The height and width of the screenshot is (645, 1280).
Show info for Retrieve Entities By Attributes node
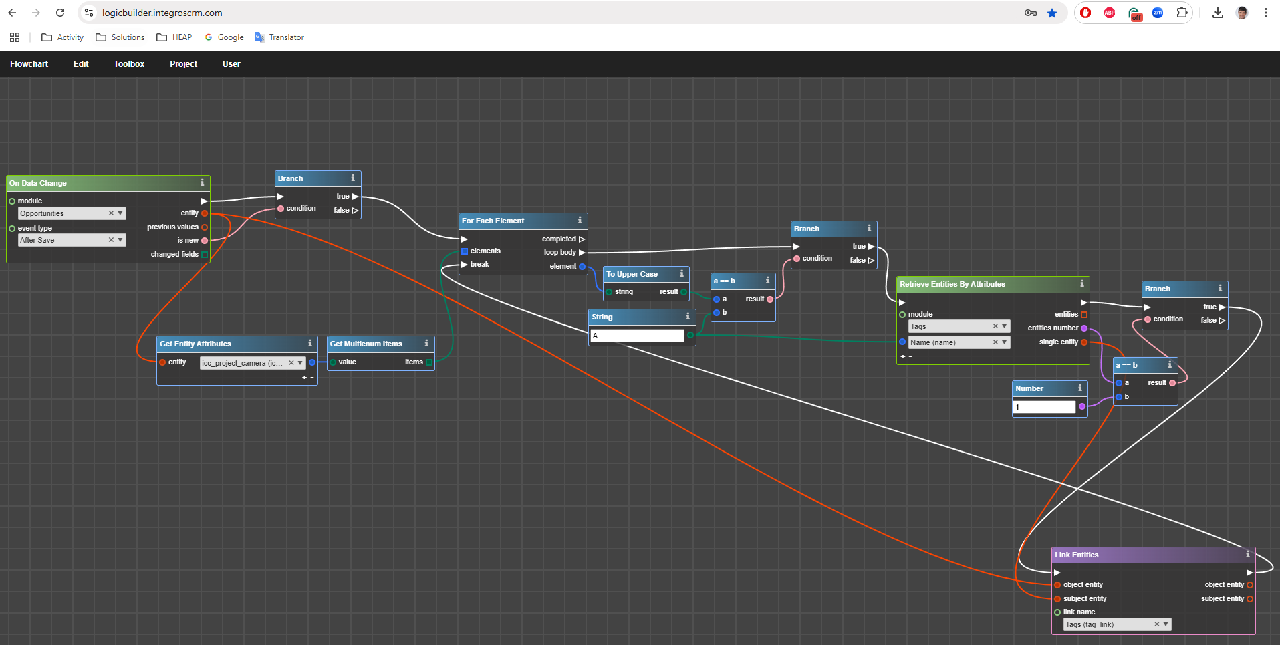1082,283
